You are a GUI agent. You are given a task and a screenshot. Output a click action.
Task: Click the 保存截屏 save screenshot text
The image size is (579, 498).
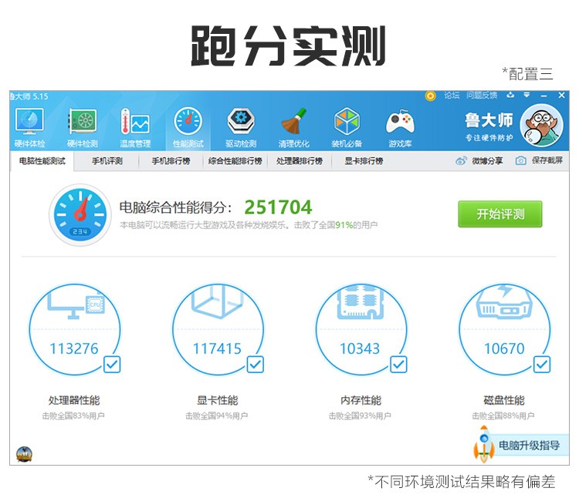click(x=547, y=160)
